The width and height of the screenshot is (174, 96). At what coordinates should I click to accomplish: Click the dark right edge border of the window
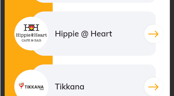pyautogui.click(x=172, y=48)
